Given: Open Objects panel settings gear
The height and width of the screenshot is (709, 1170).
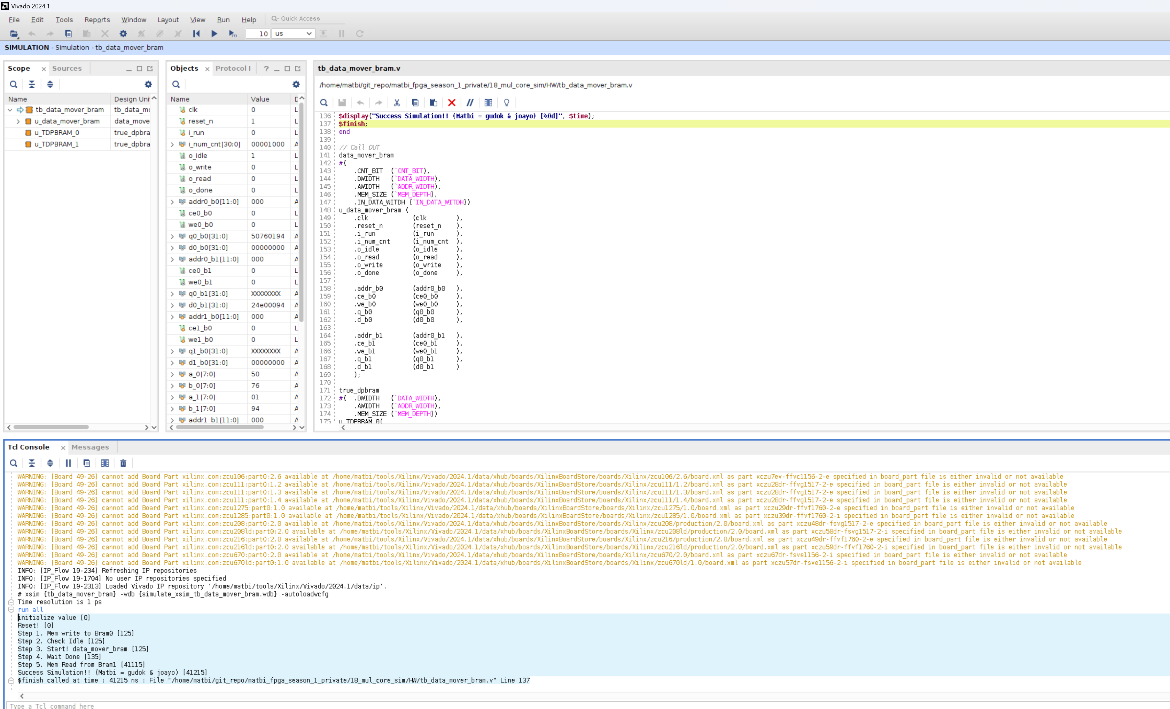Looking at the screenshot, I should [x=296, y=85].
